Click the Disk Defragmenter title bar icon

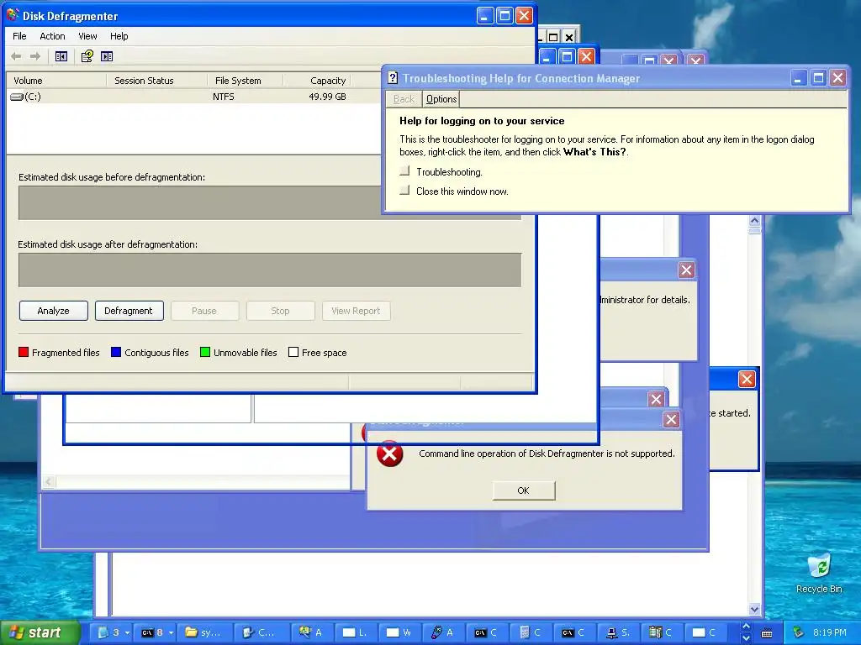point(13,15)
